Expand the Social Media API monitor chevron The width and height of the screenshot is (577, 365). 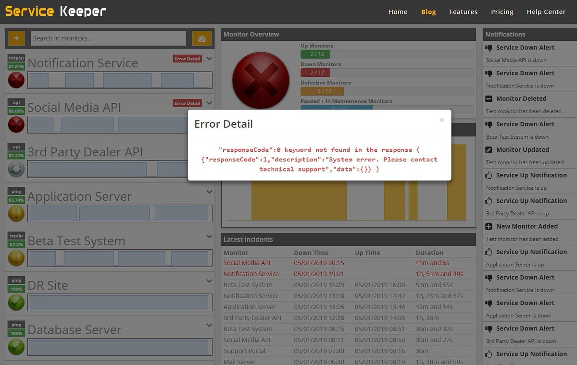pyautogui.click(x=209, y=103)
